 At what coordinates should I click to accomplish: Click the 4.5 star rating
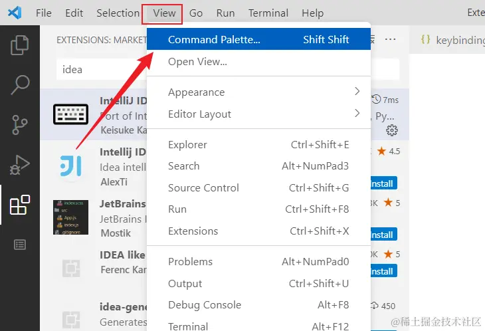click(x=389, y=152)
